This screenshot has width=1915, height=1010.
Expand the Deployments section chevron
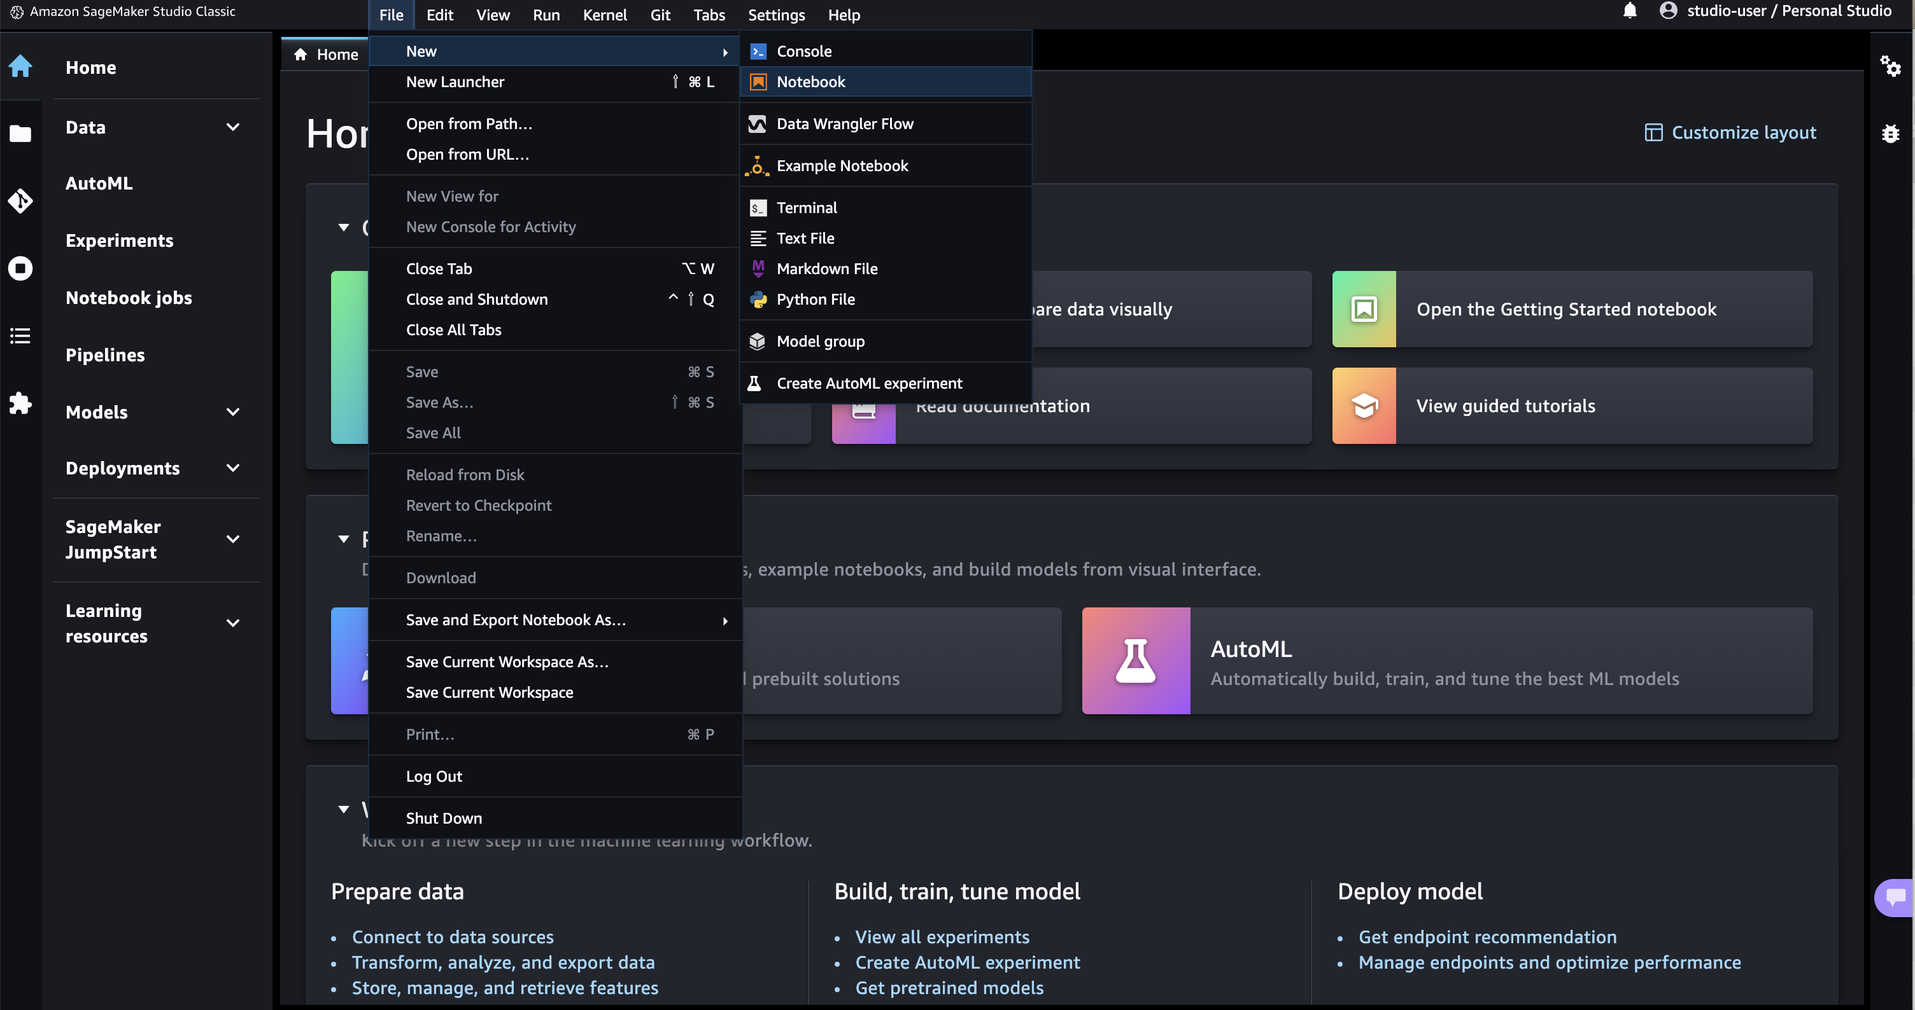click(x=232, y=468)
